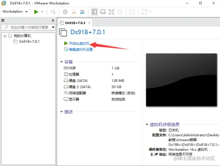Toggle the library sidebar view icon

(x=94, y=12)
